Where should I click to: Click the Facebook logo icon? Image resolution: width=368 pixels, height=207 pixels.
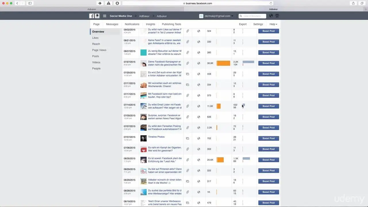point(91,16)
